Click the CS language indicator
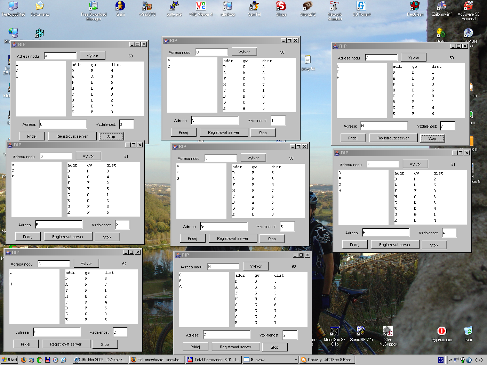Viewport: 487px width, 365px height. pyautogui.click(x=441, y=360)
